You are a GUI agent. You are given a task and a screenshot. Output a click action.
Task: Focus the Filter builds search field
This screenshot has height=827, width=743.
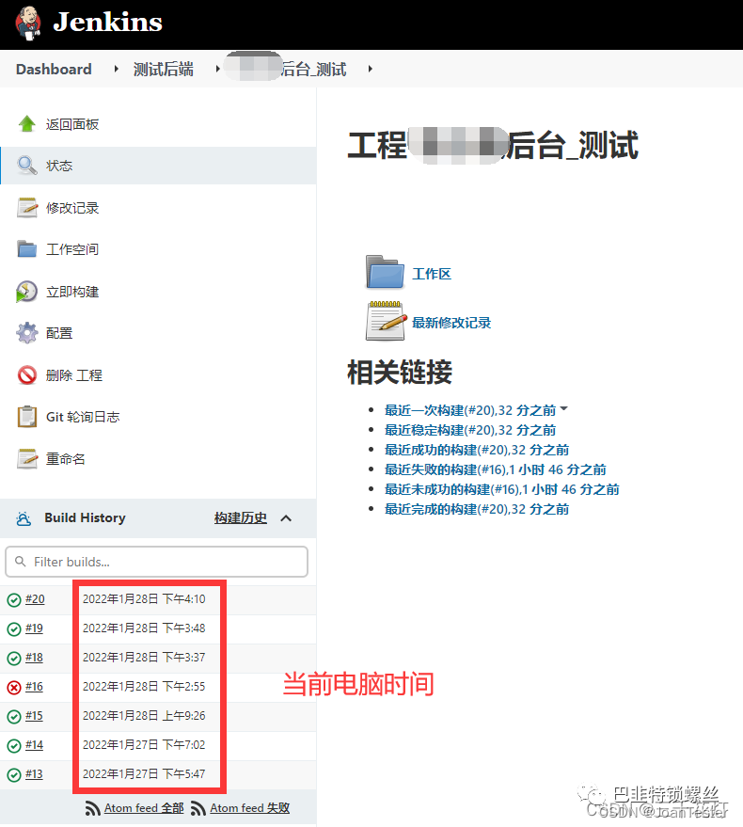(157, 562)
